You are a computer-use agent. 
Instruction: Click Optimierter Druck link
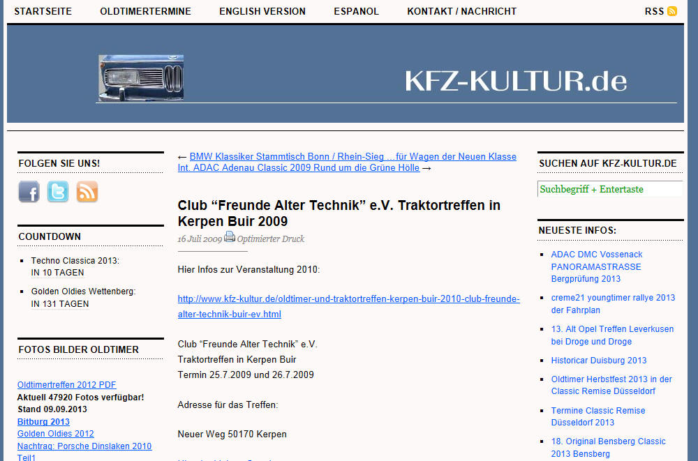click(x=271, y=239)
